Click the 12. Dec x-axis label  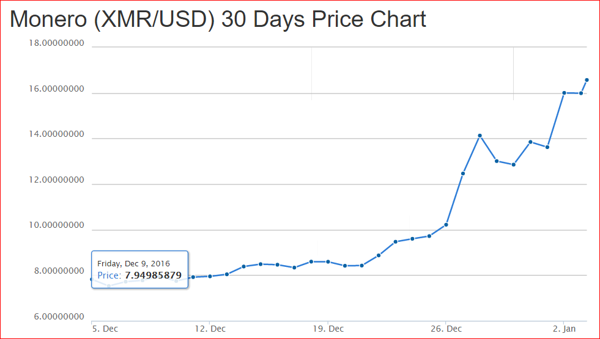click(210, 329)
